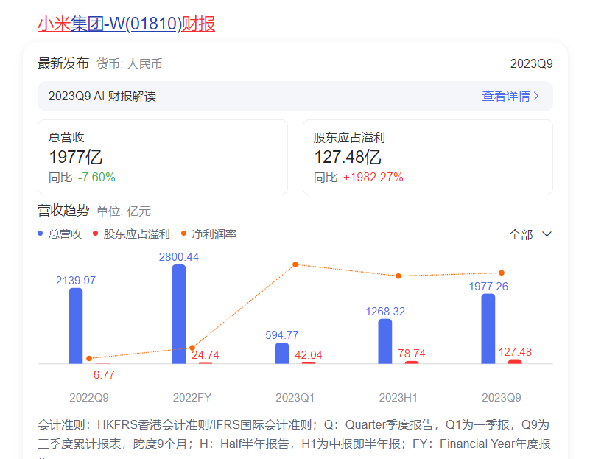The width and height of the screenshot is (590, 459).
Task: Click the 42.04 profit value label
Action: 308,355
